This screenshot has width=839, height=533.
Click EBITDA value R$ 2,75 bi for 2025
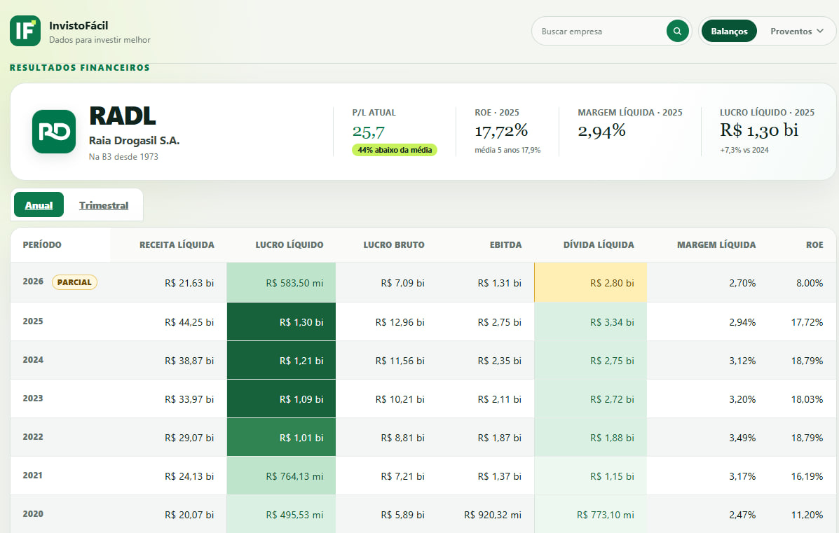(499, 322)
